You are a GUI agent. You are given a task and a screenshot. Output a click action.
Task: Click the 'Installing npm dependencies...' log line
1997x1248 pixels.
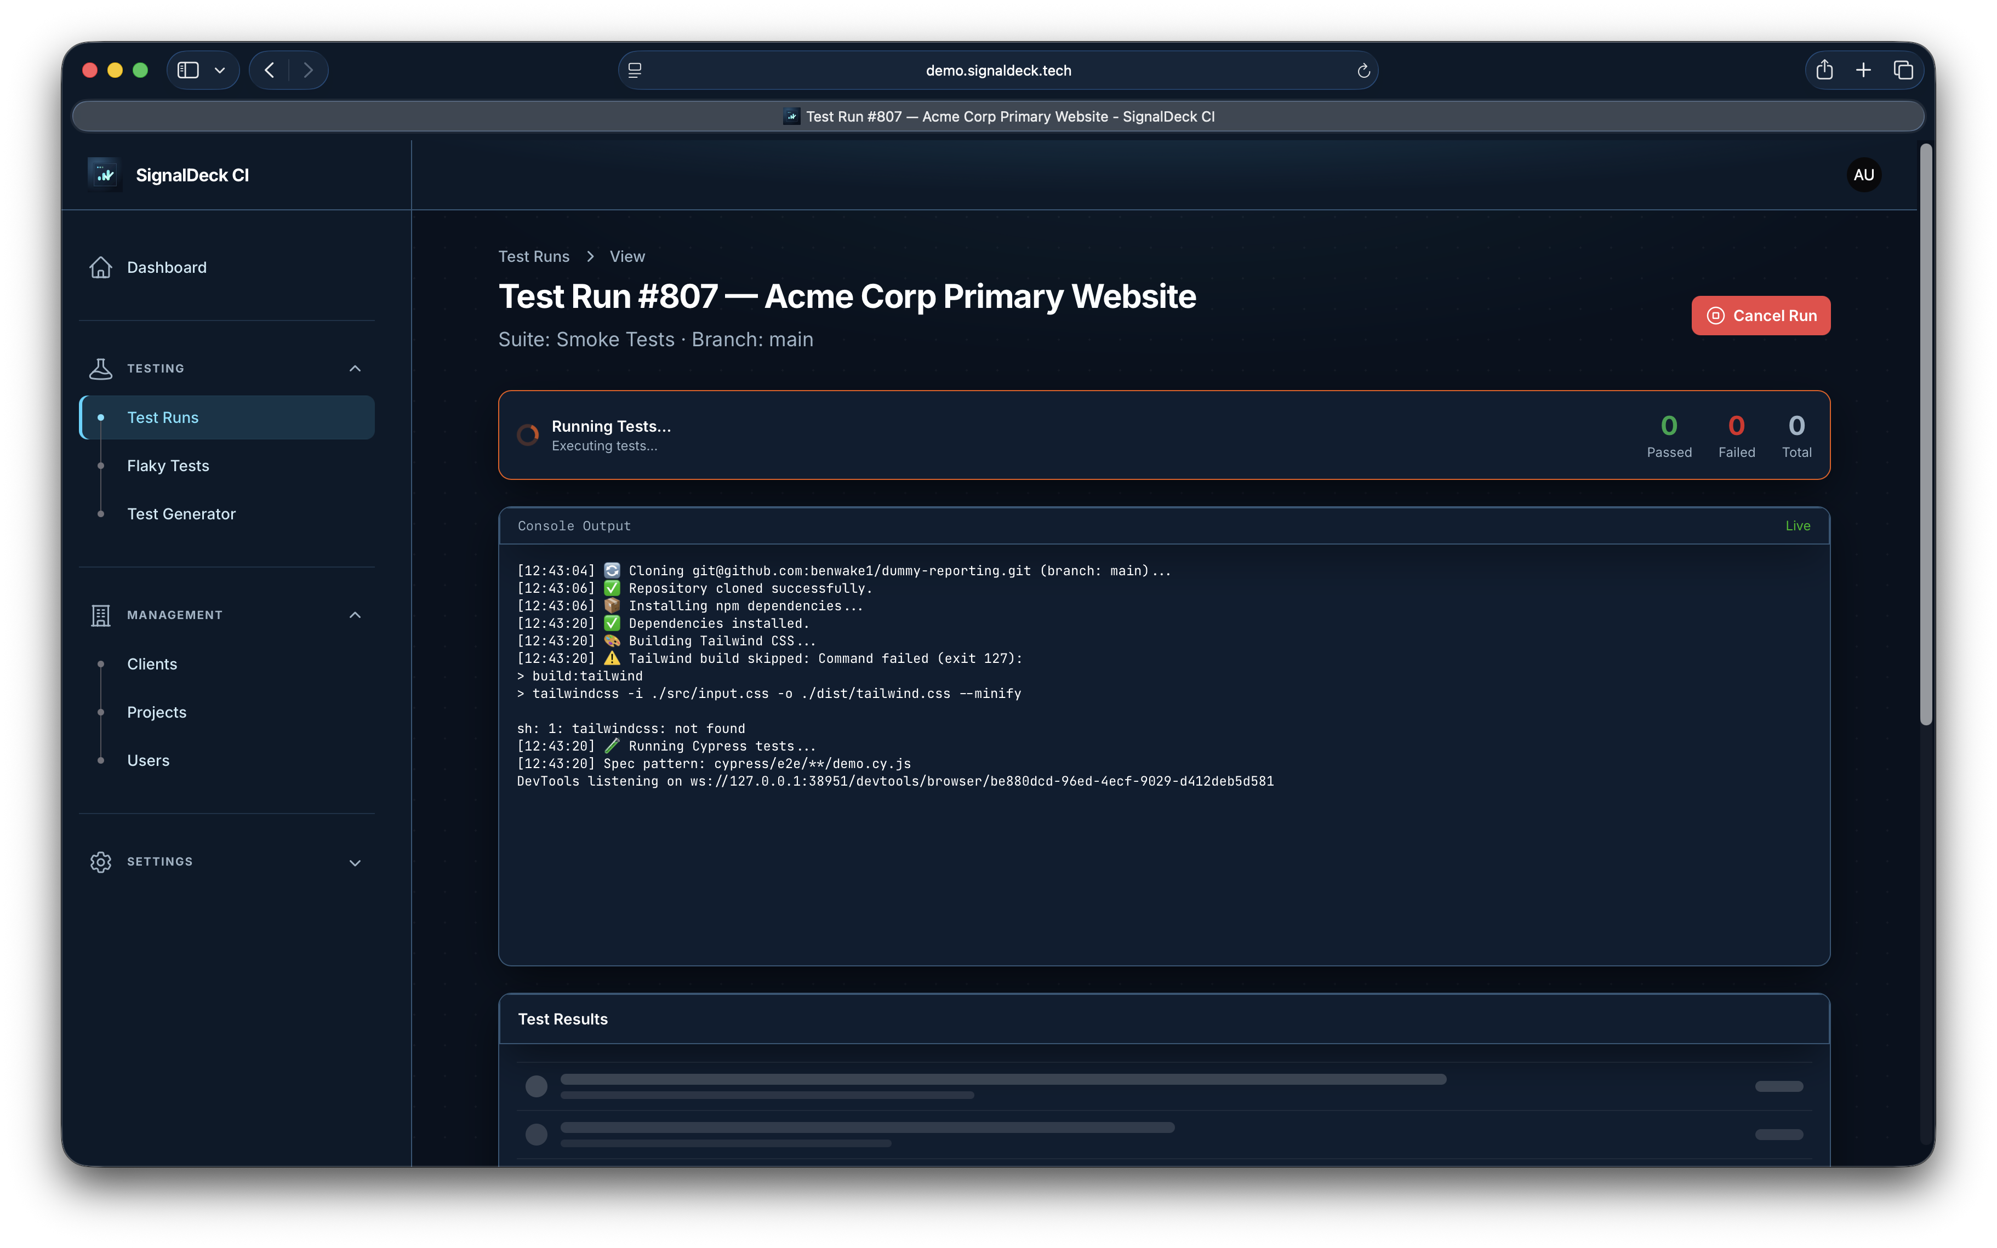tap(690, 606)
